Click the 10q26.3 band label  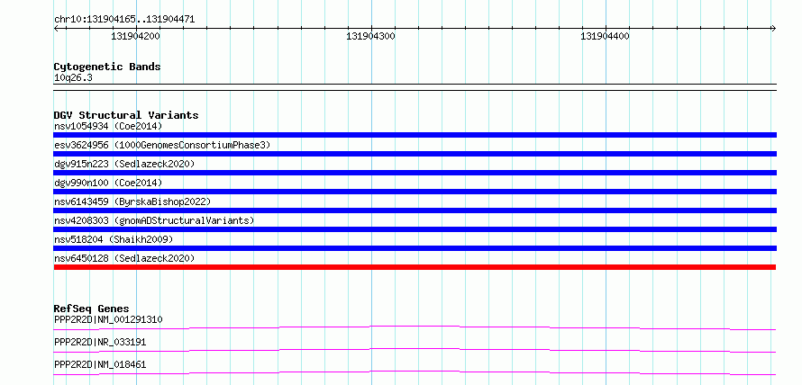pos(73,78)
